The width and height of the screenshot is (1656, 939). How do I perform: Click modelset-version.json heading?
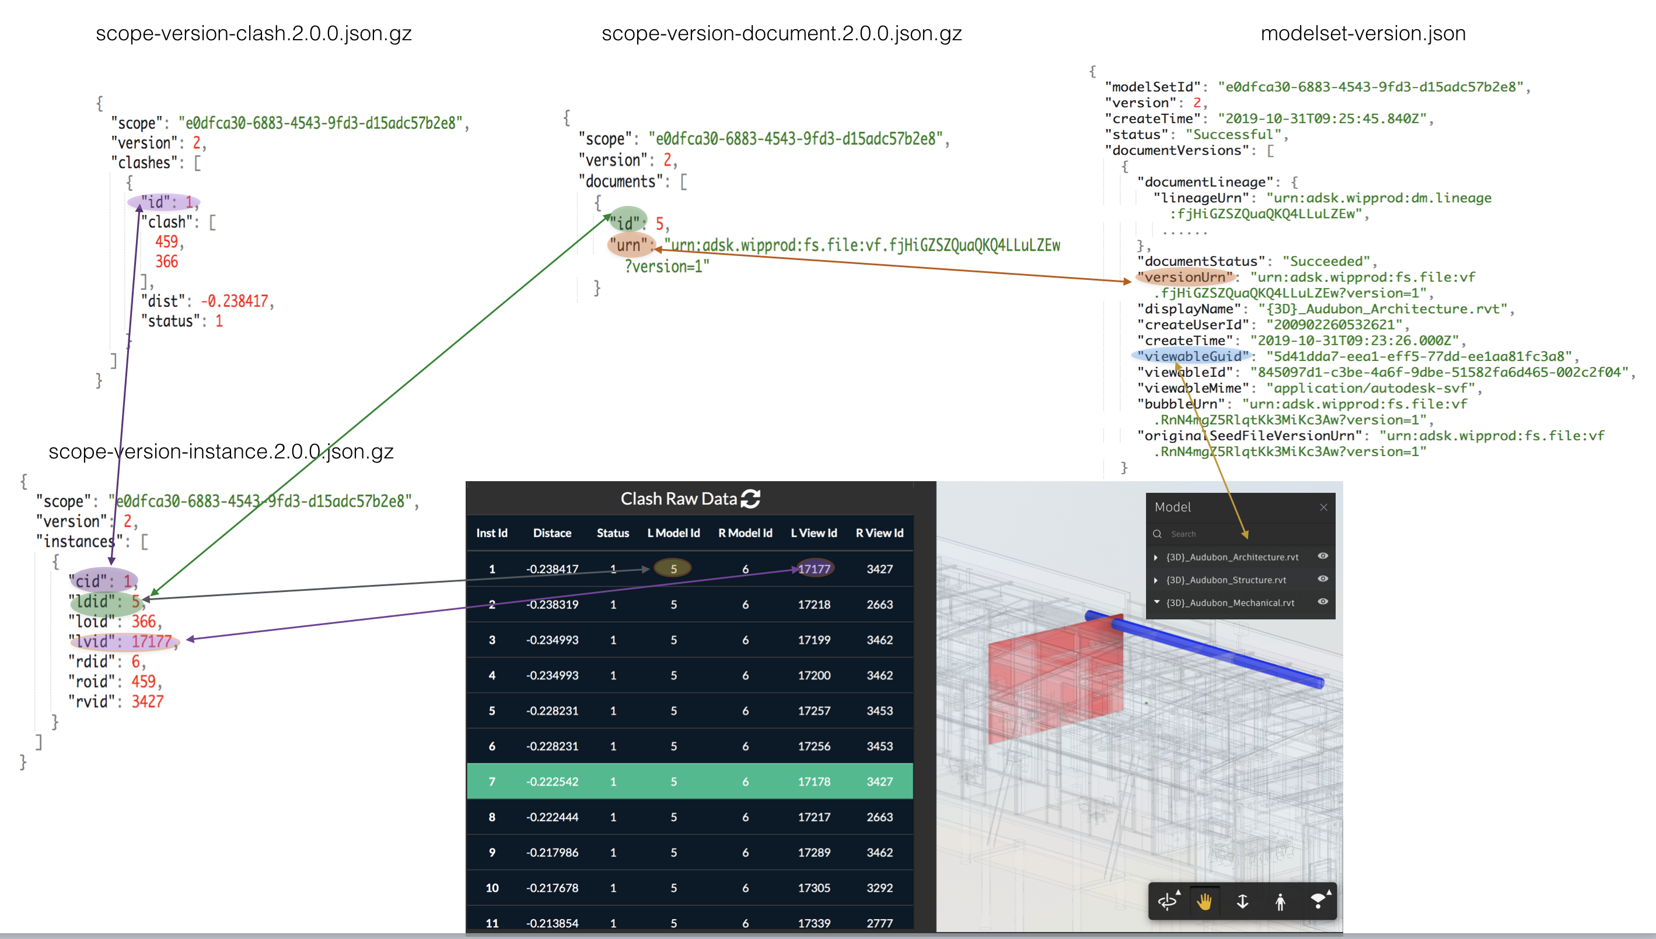(1362, 34)
